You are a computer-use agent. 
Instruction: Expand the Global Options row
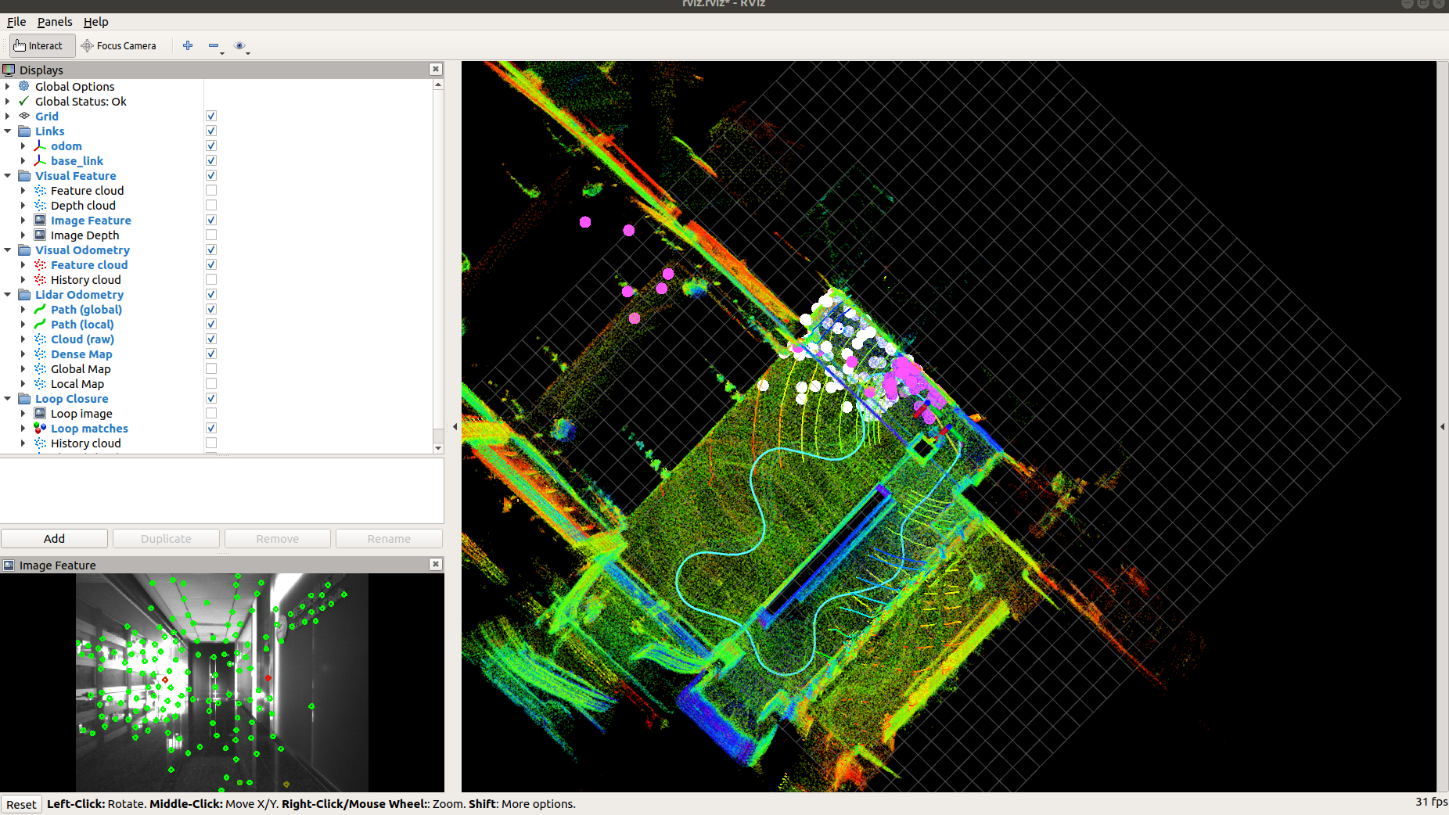click(8, 86)
